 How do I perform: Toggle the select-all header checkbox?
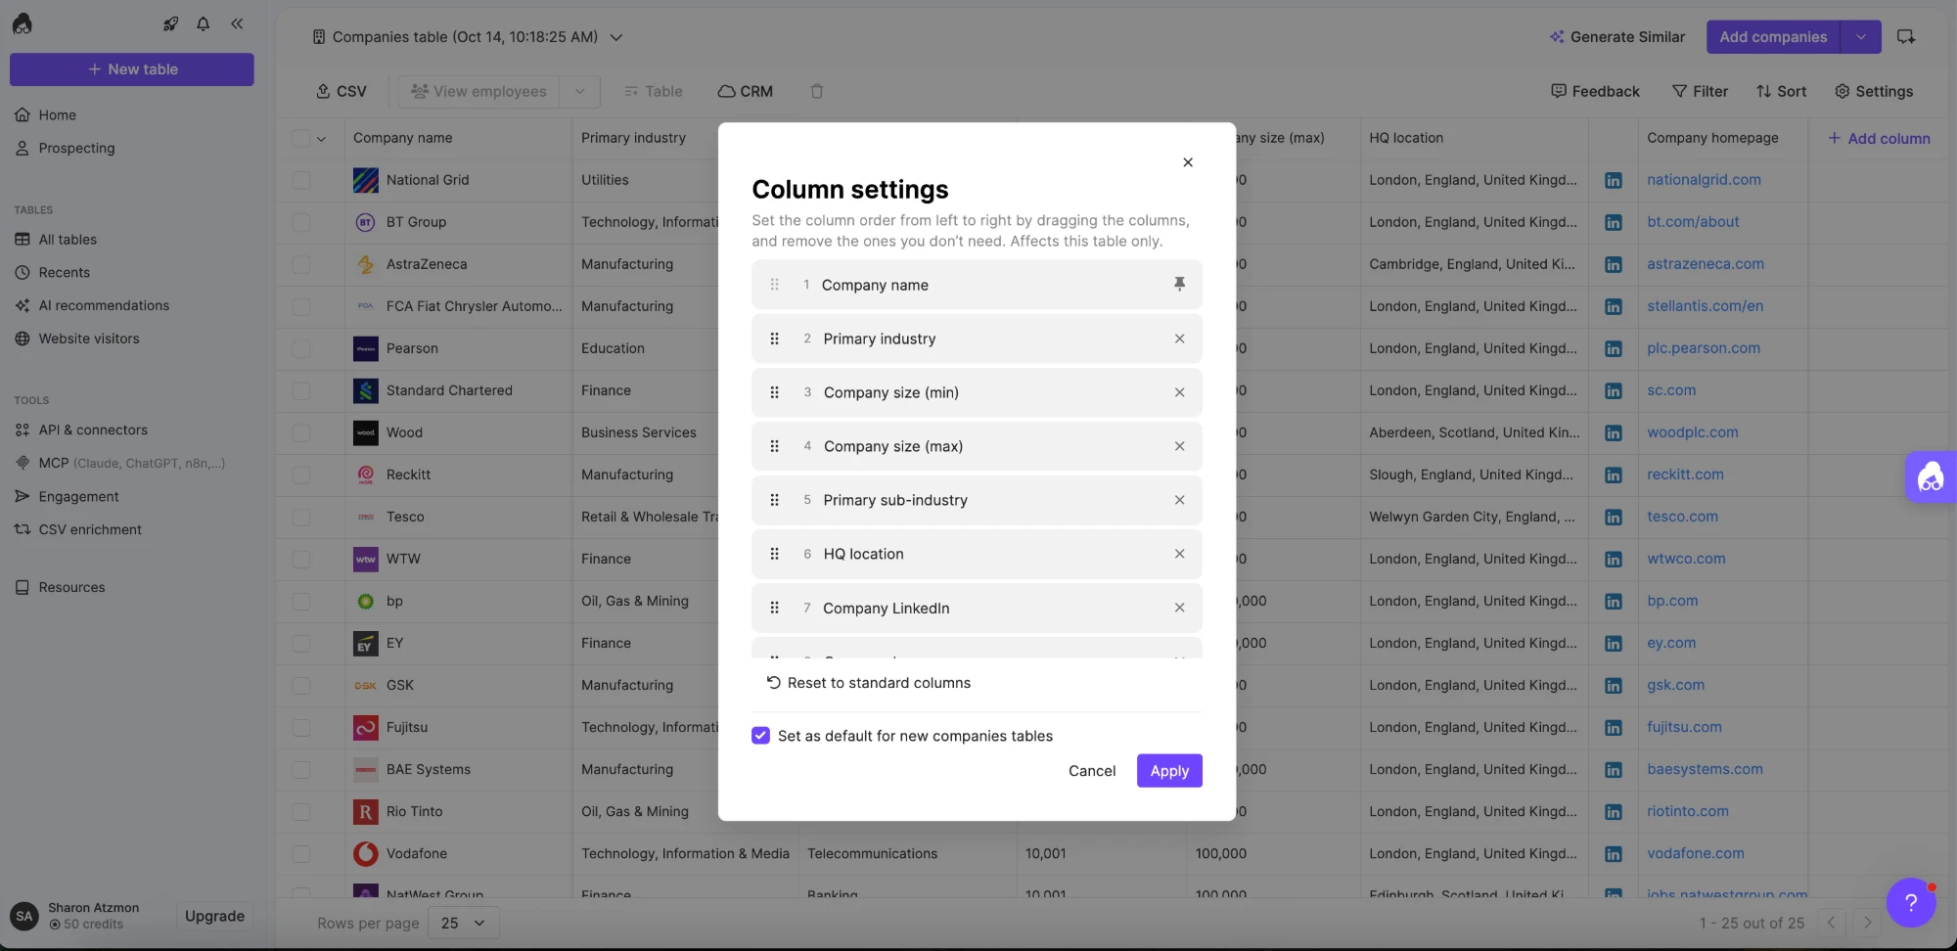point(301,138)
